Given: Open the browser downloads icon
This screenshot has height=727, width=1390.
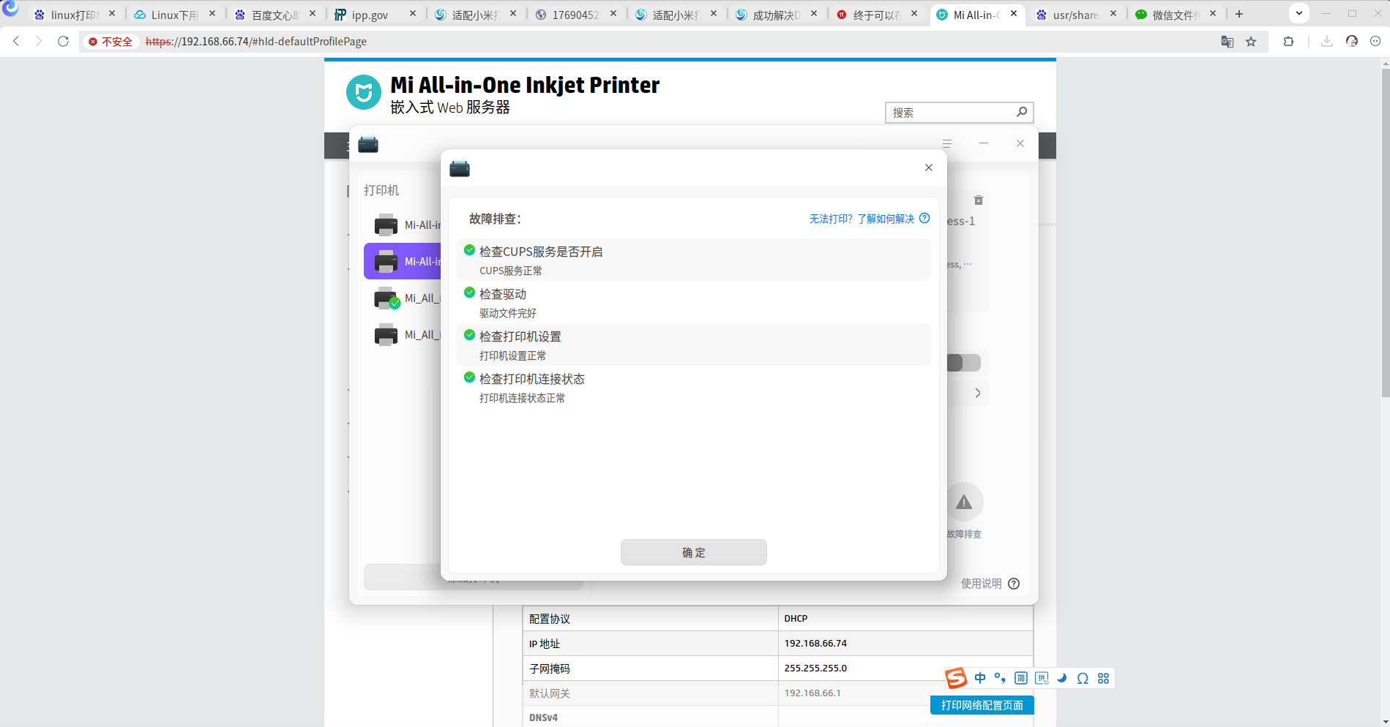Looking at the screenshot, I should [x=1327, y=42].
